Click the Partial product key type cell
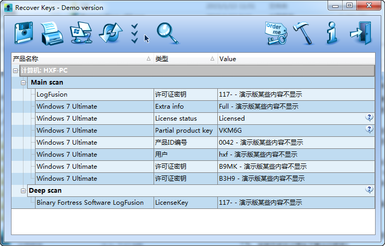The height and width of the screenshot is (246, 385). [x=185, y=131]
